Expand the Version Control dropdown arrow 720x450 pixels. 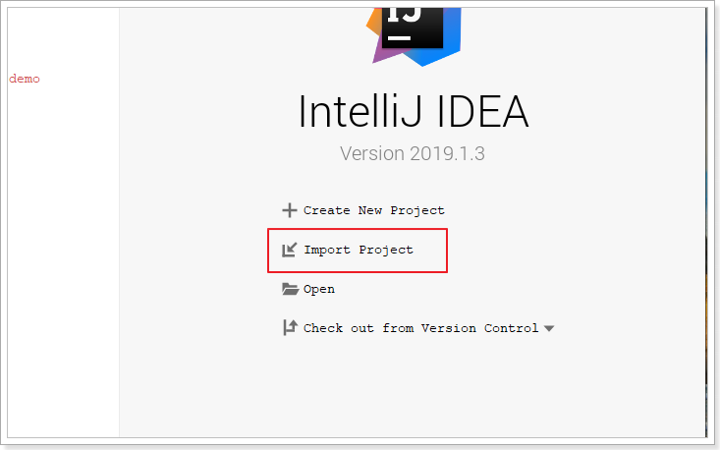coord(548,328)
